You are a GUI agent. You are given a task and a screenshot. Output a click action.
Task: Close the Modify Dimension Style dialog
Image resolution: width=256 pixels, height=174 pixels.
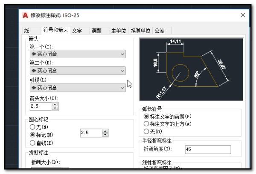point(243,15)
